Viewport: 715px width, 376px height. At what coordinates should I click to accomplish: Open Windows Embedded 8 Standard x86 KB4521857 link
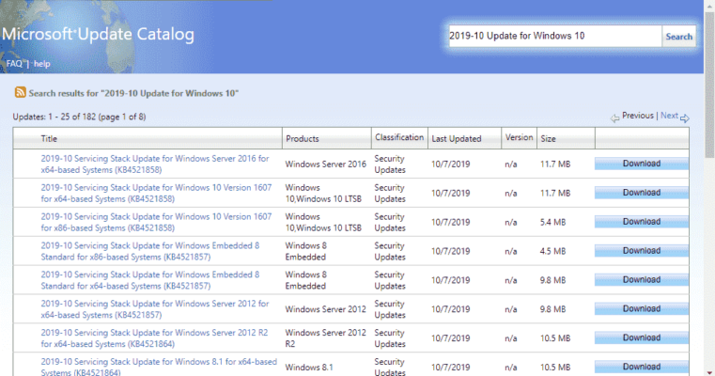coord(150,251)
